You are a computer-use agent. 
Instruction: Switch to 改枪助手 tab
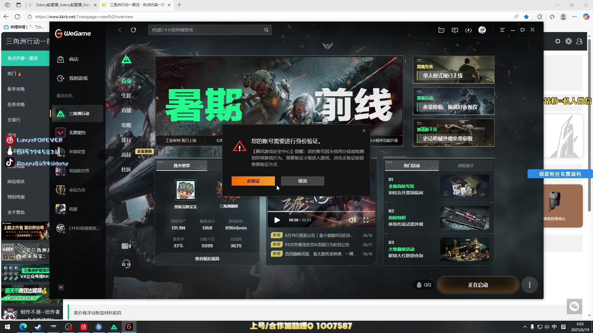coord(466,166)
